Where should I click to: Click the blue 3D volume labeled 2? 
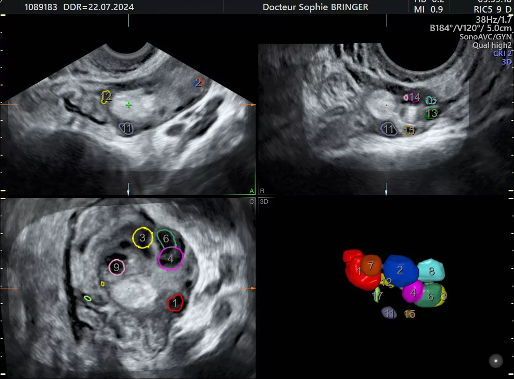[400, 270]
